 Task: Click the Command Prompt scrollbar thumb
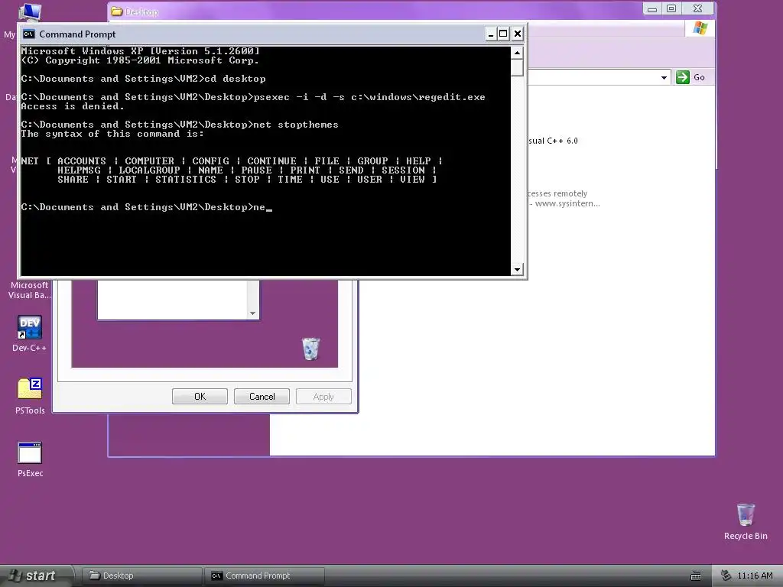517,67
